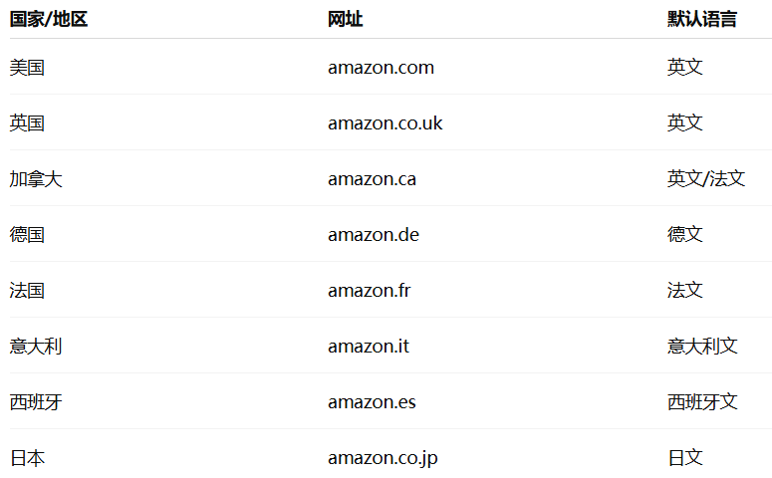The width and height of the screenshot is (772, 478).
Task: Select the amazon.com URL text
Action: coord(382,68)
